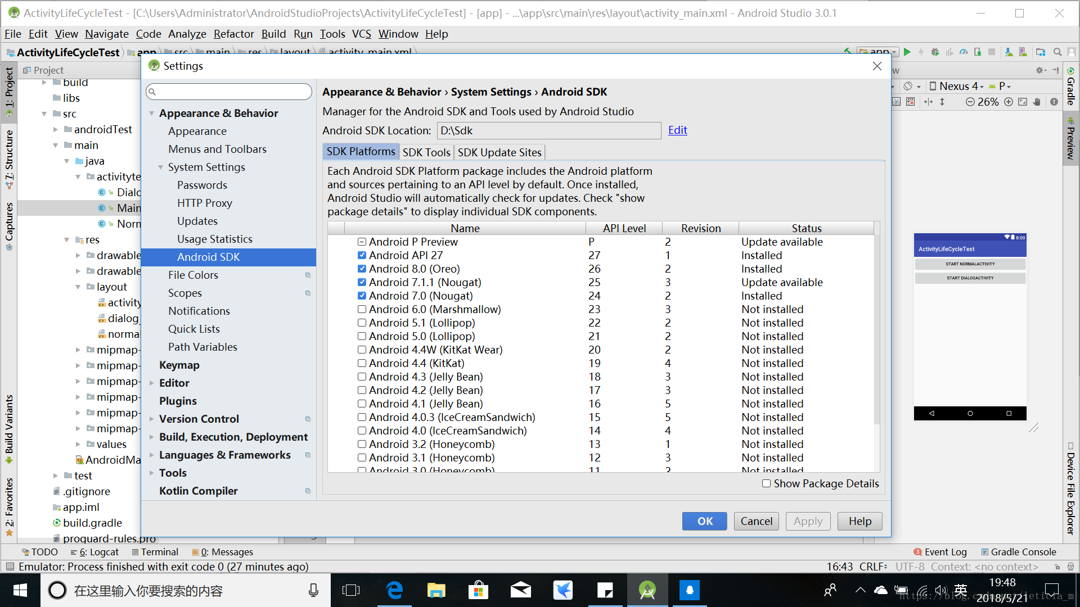Collapse the Appearance & Behavior settings group
Image resolution: width=1080 pixels, height=607 pixels.
click(151, 113)
